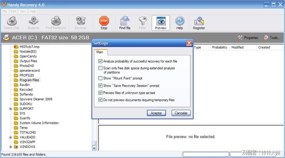Click the tree scrollbar down arrow
Viewport: 285px width, 158px height.
coord(94,148)
